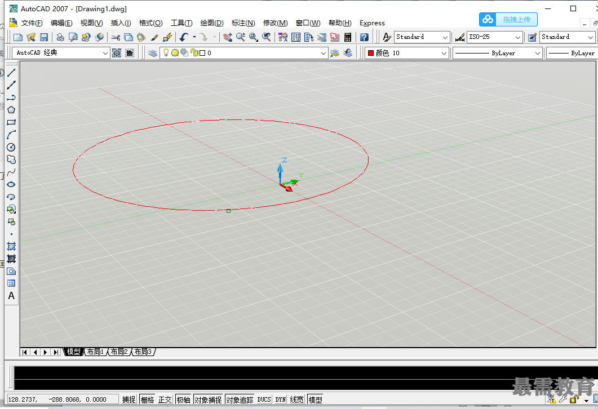Select the Rectangle tool
This screenshot has width=598, height=409.
coord(11,122)
